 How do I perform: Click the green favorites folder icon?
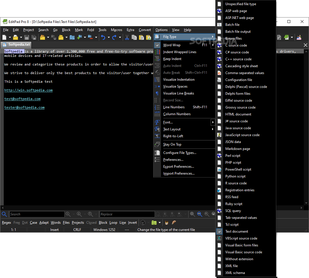(154, 223)
